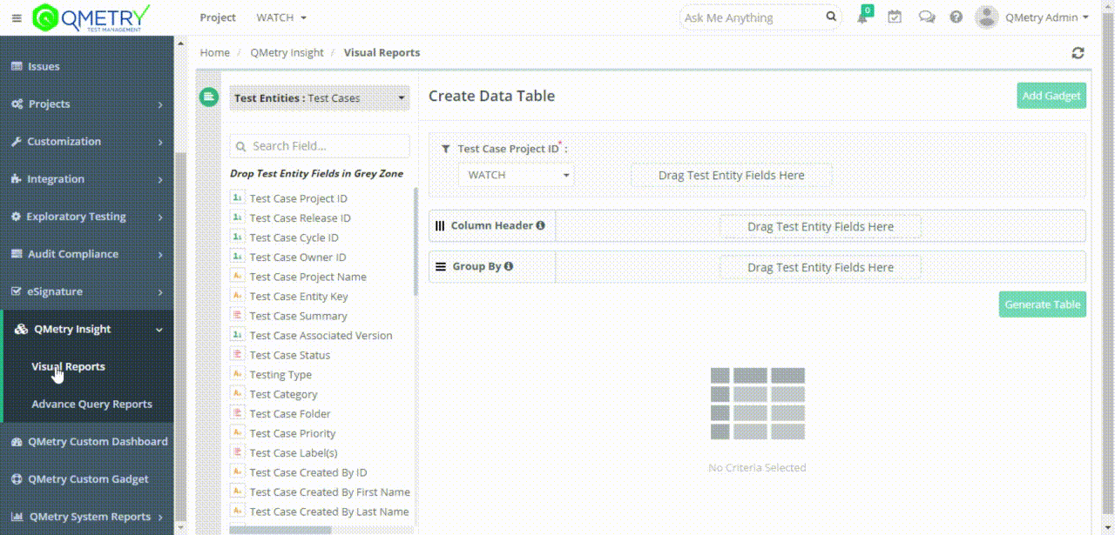Select the Test Case Cycle ID field
This screenshot has width=1115, height=535.
294,237
